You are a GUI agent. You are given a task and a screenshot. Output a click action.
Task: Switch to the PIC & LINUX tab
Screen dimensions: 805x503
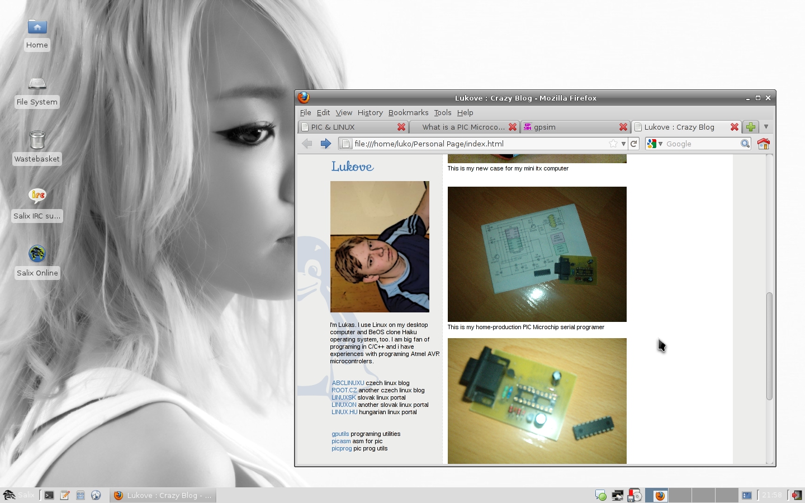(353, 127)
